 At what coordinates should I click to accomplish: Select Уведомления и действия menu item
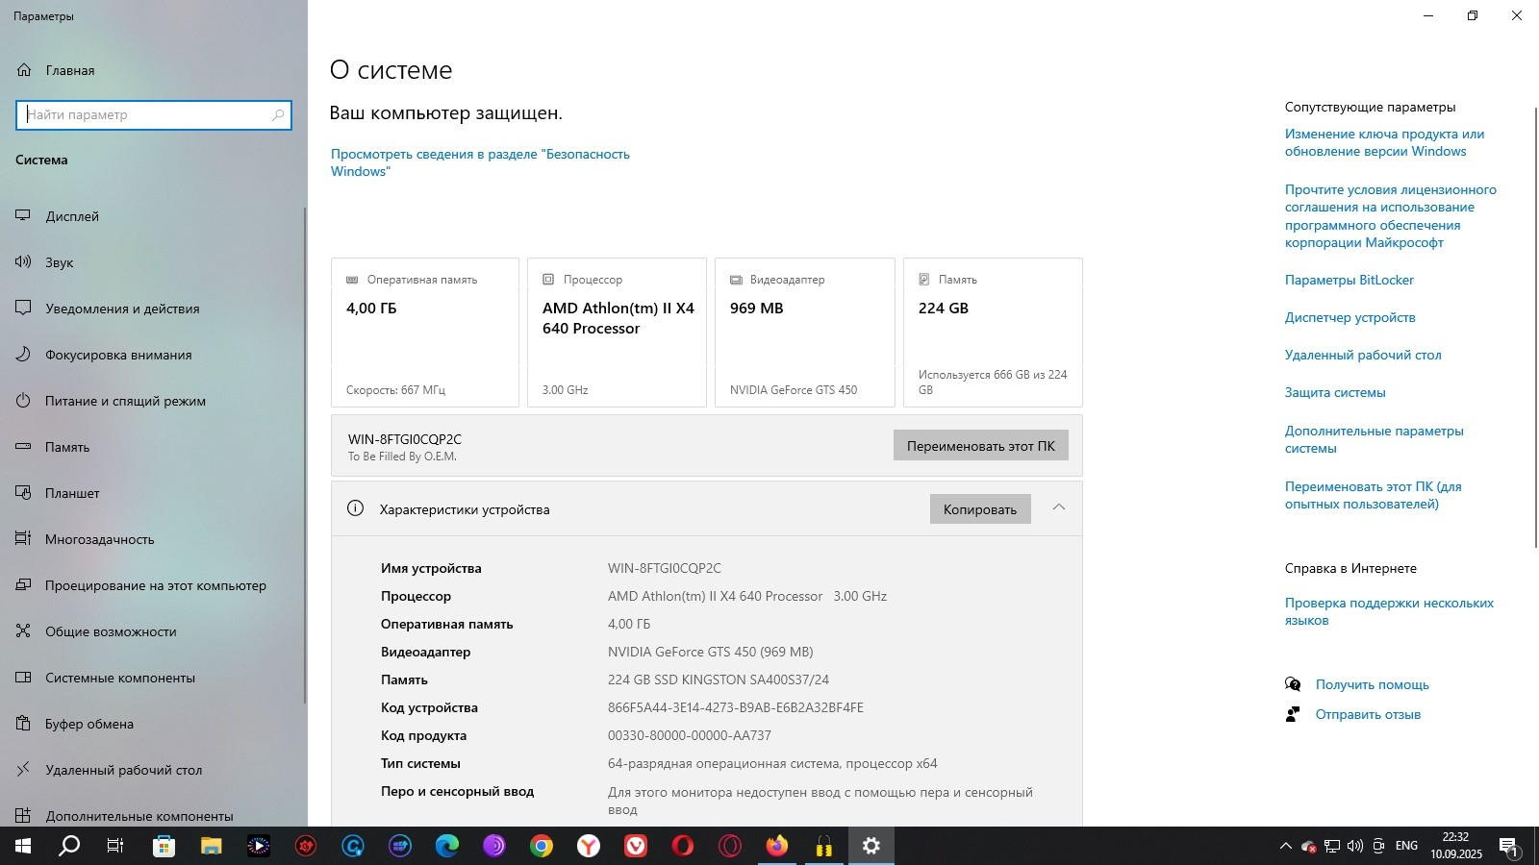[x=122, y=309]
